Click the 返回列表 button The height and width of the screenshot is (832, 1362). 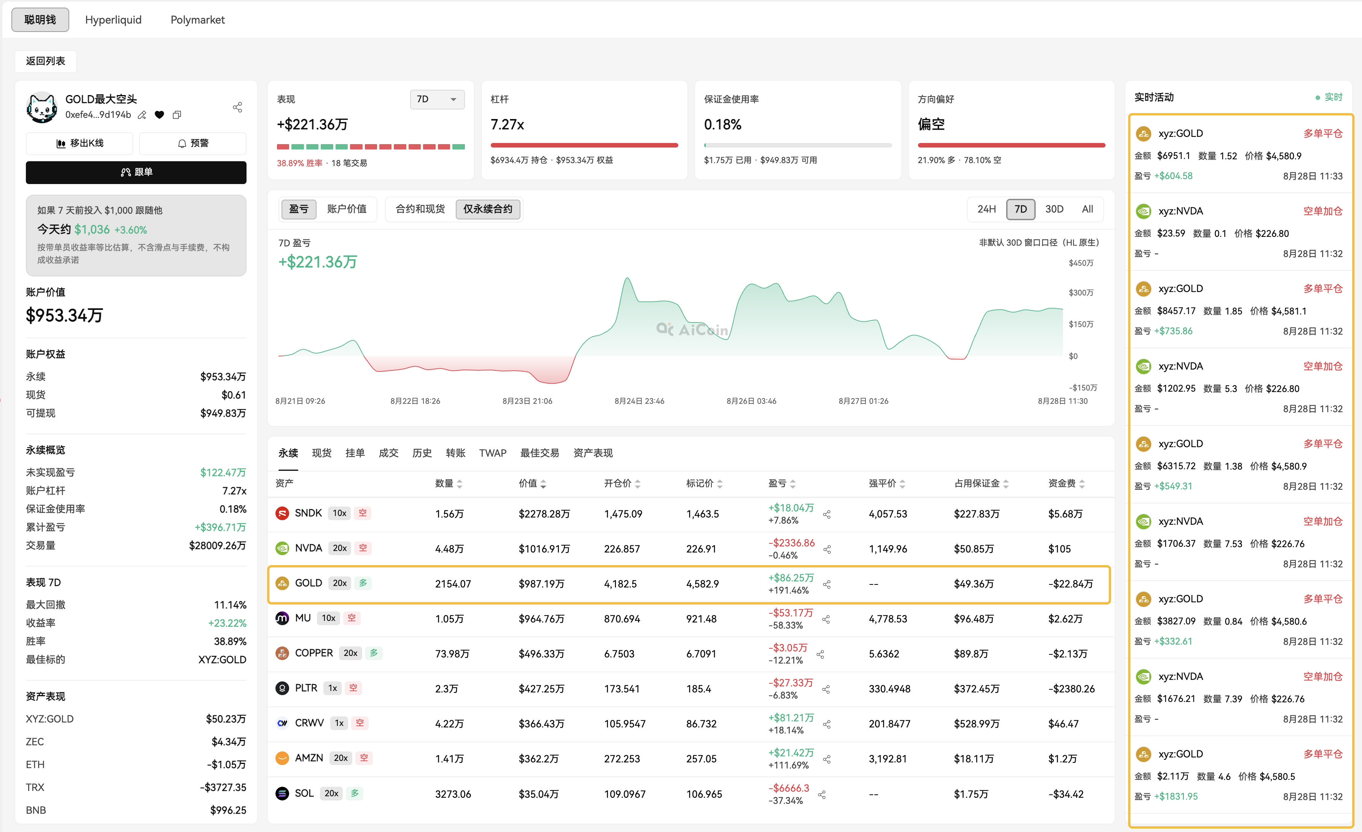(x=45, y=61)
